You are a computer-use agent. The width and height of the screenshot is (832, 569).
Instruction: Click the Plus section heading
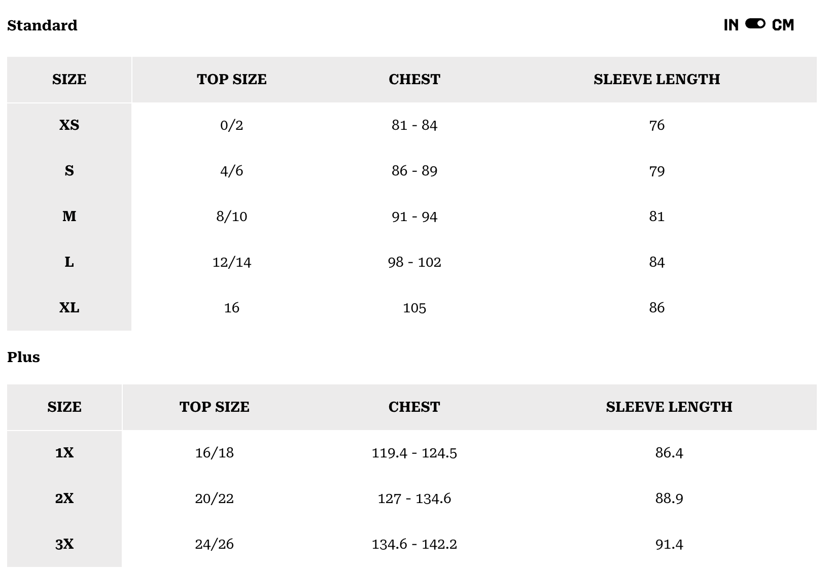(23, 357)
